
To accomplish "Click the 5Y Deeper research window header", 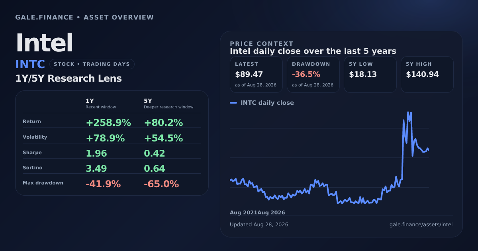I will 168,104.
